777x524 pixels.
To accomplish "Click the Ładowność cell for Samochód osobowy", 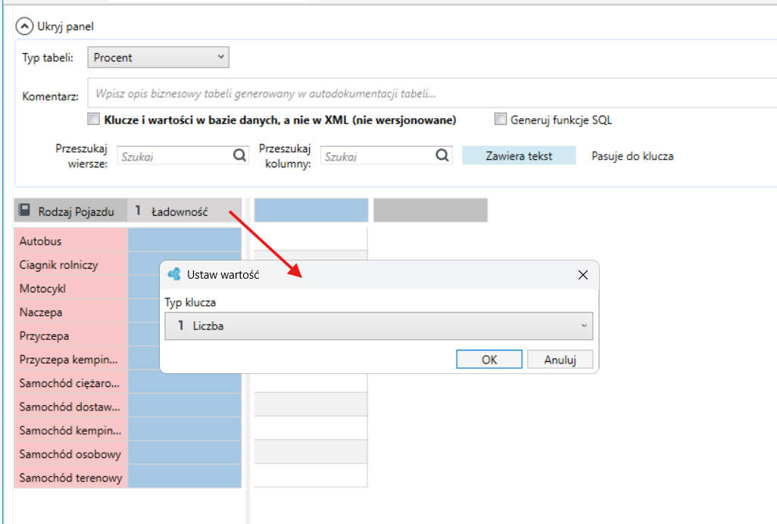I will 185,454.
